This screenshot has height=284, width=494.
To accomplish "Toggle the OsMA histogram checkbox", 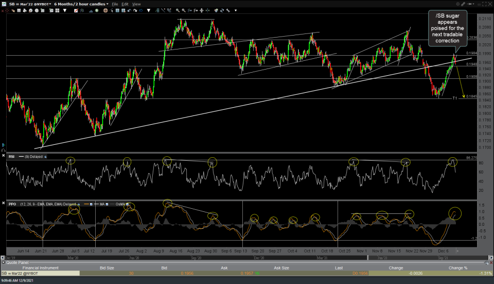I will coord(128,204).
